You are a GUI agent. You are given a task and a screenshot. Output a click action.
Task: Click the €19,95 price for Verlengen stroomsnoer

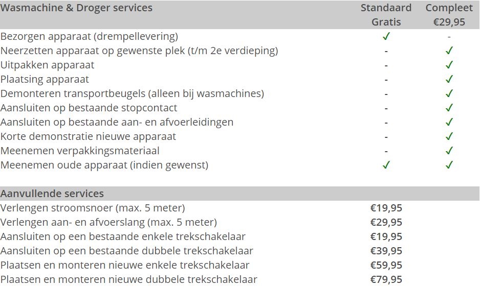click(x=386, y=208)
